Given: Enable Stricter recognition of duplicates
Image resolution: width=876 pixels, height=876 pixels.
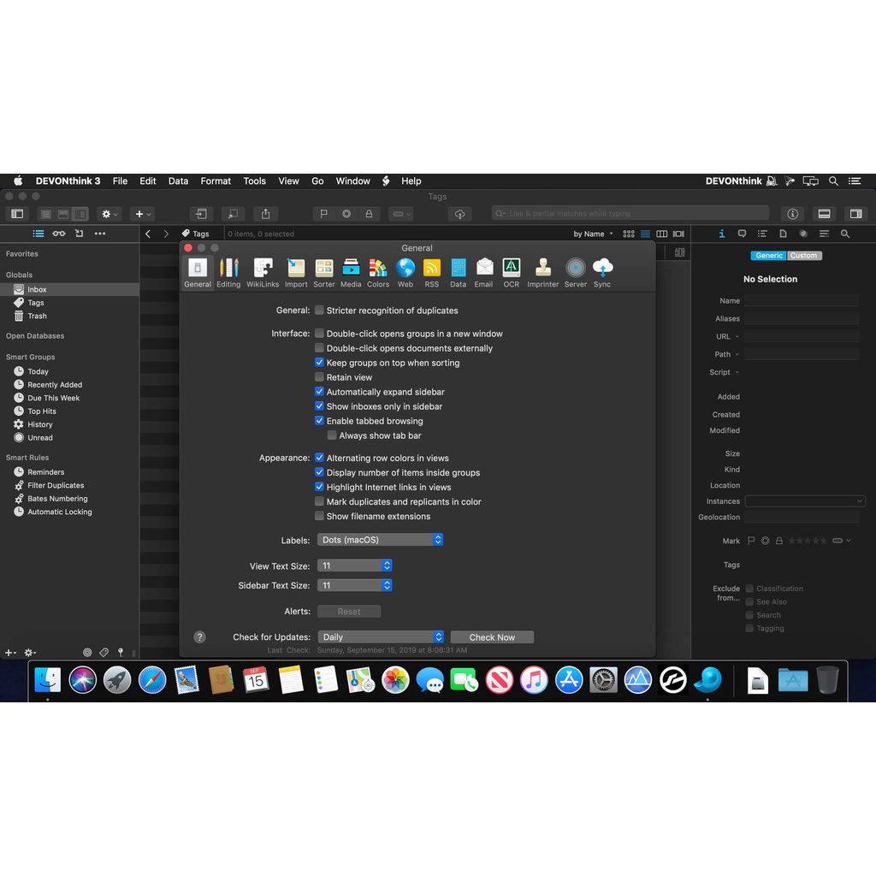Looking at the screenshot, I should tap(320, 310).
